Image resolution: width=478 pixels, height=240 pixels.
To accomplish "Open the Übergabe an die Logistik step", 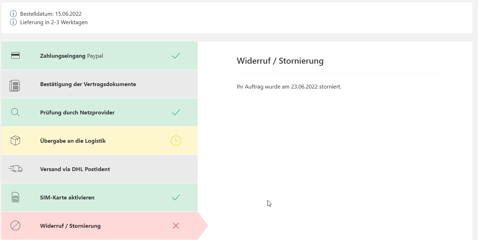I will [x=73, y=141].
